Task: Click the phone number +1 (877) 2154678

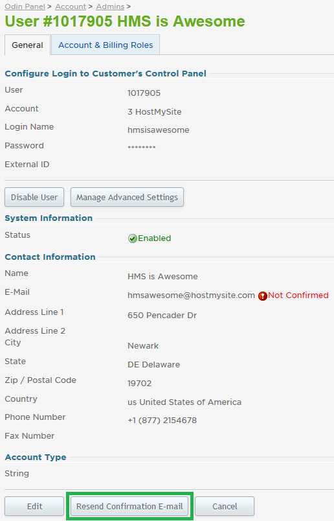Action: [162, 421]
